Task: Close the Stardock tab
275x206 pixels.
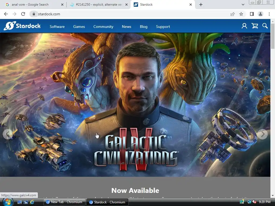Action: [x=191, y=5]
